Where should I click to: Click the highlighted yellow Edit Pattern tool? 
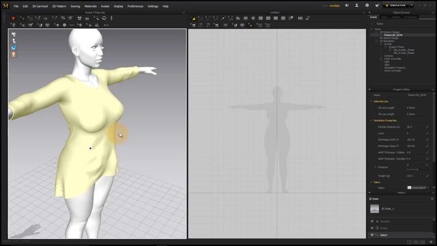(x=193, y=18)
